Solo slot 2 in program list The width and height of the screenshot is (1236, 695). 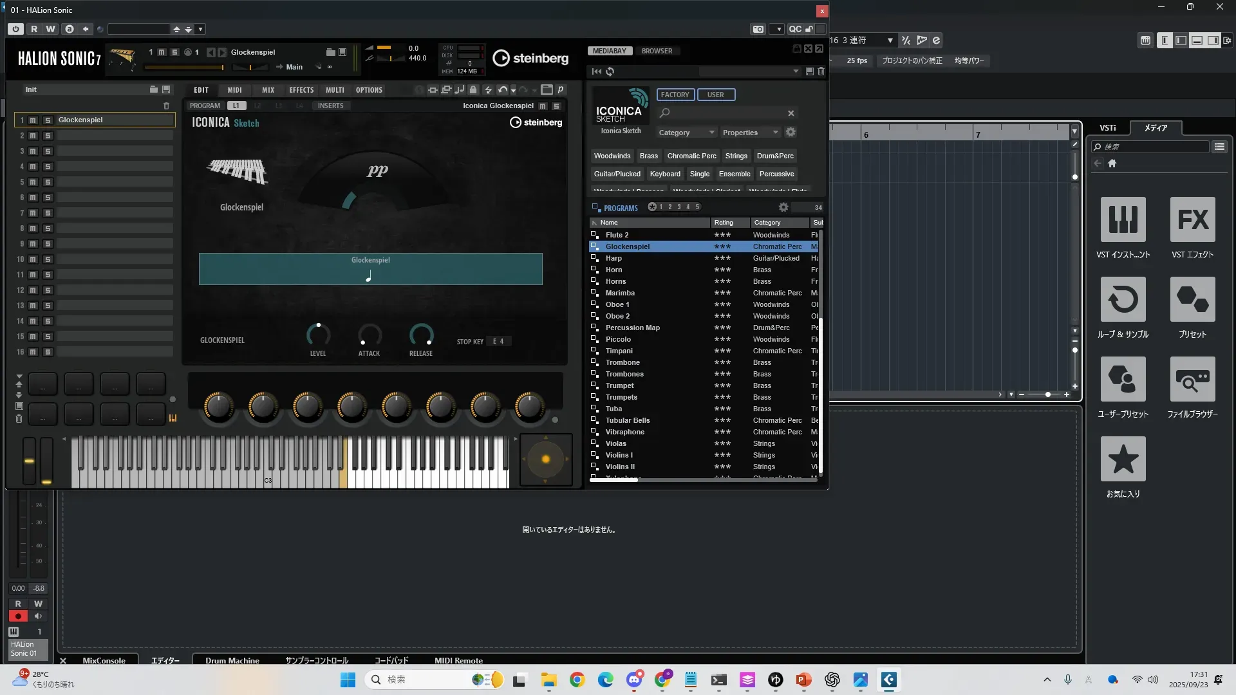click(48, 136)
